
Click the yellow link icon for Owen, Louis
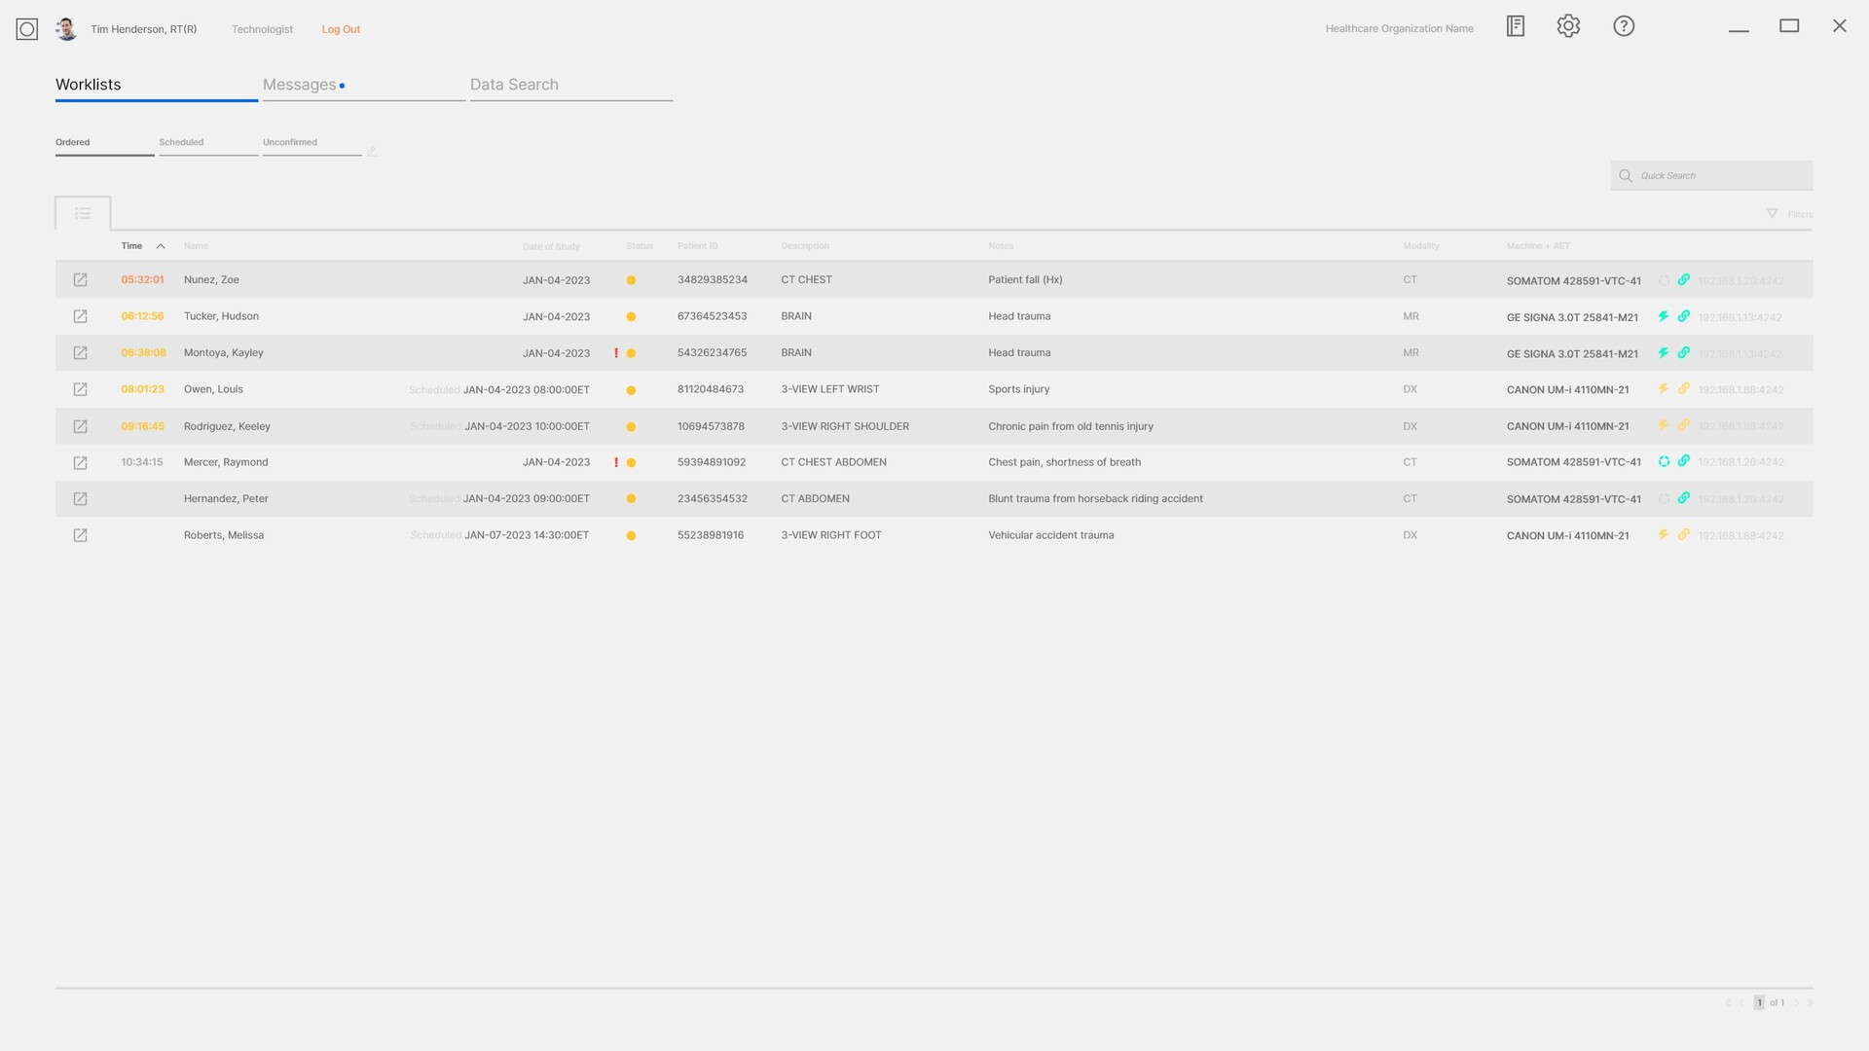coord(1683,389)
